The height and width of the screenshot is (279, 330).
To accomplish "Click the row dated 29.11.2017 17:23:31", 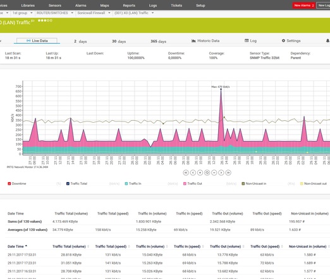I will pos(168,263).
